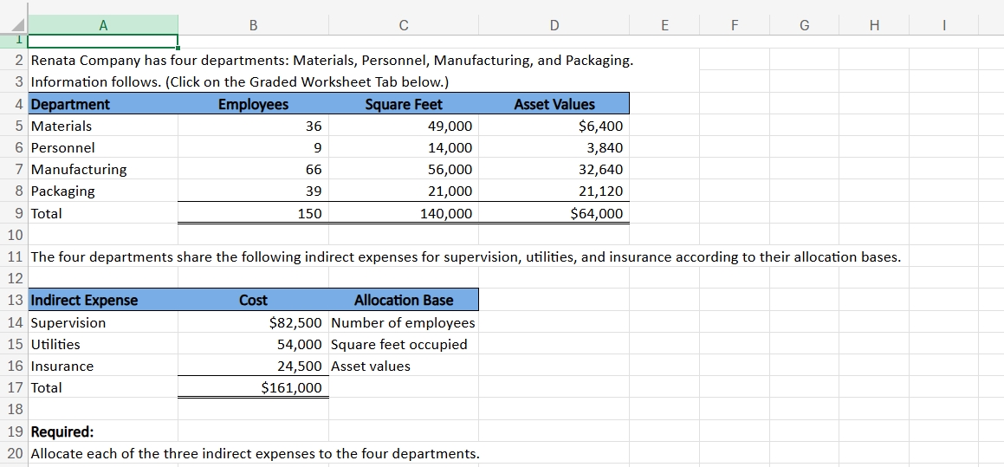The image size is (1004, 467).
Task: Click the 'Allocation Base' header cell
Action: (x=404, y=301)
